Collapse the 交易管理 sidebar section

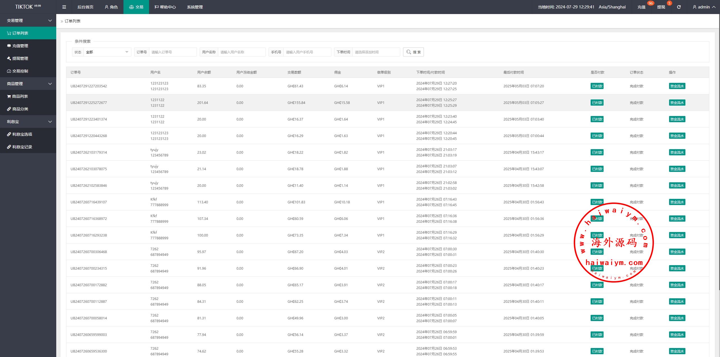pos(28,21)
